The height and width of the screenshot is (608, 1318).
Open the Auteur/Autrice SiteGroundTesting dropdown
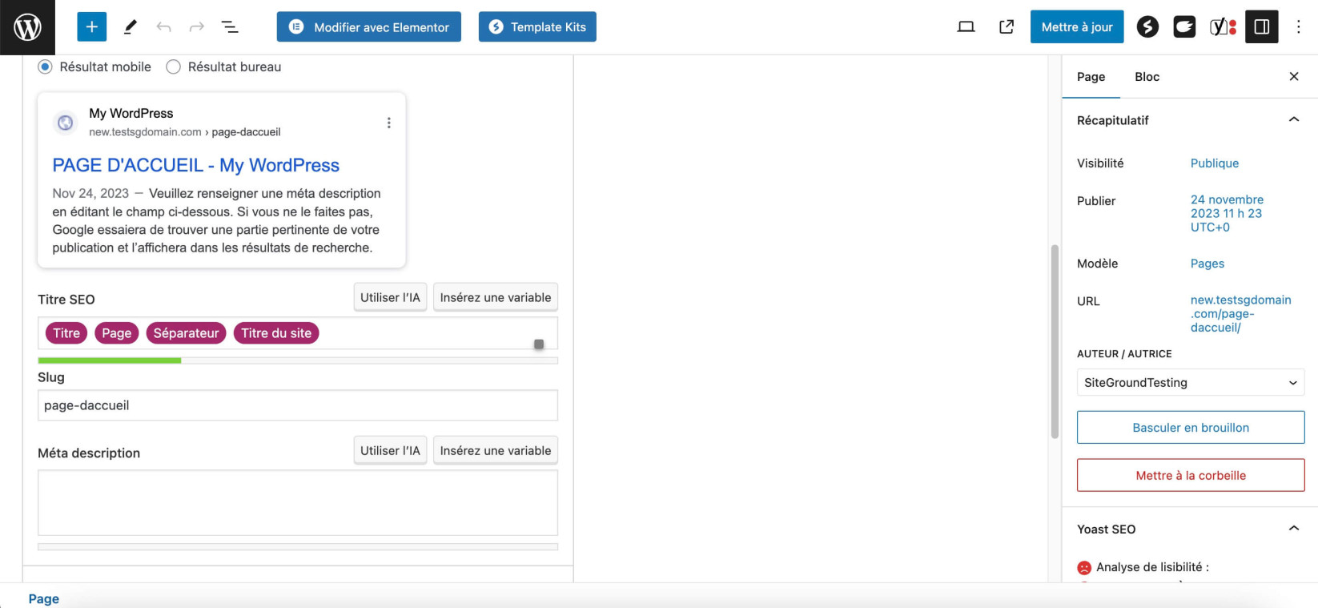(1191, 383)
